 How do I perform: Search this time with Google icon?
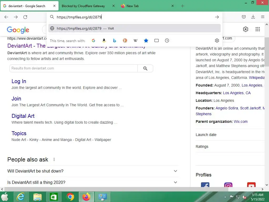[x=94, y=41]
